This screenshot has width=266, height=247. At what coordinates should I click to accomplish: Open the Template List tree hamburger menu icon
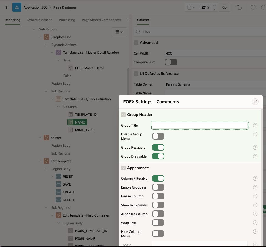pos(119,32)
